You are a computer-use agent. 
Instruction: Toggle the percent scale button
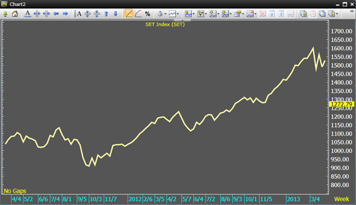pos(148,14)
